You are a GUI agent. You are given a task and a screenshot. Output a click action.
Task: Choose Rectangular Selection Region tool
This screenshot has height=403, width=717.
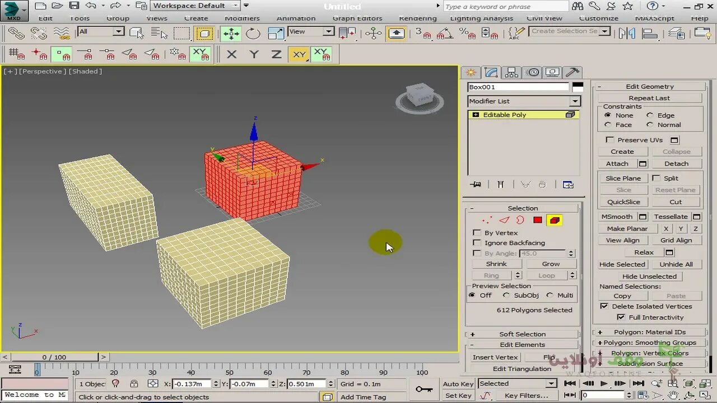(x=181, y=34)
